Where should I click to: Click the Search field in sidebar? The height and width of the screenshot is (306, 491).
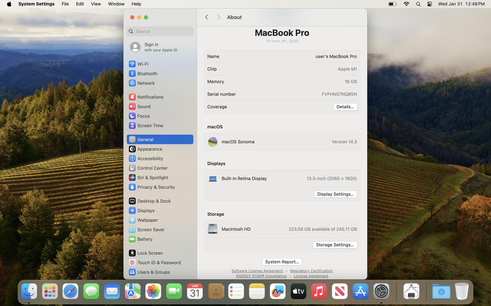click(160, 31)
